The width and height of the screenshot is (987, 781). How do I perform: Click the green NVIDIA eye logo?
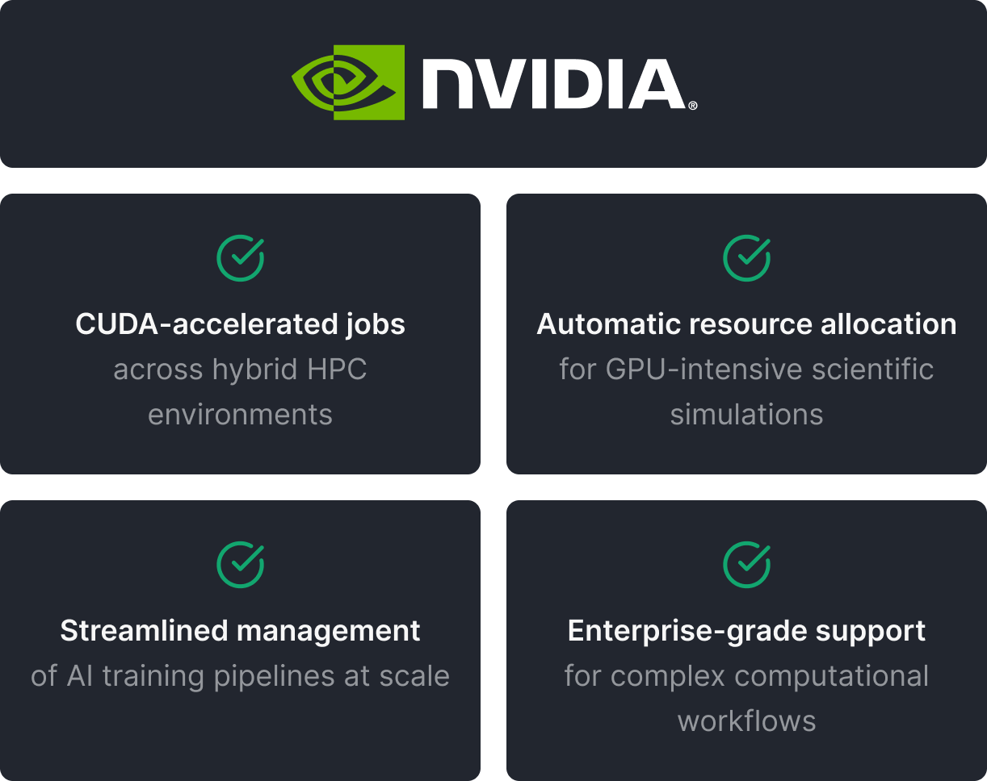348,82
